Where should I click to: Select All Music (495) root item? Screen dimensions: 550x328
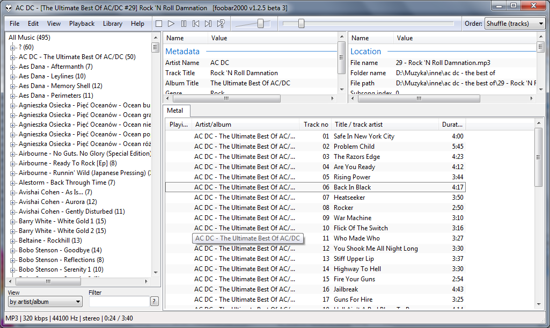click(x=30, y=38)
